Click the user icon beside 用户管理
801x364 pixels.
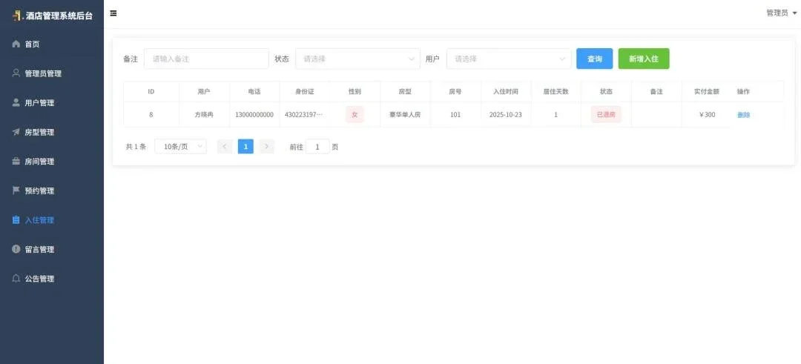point(16,102)
